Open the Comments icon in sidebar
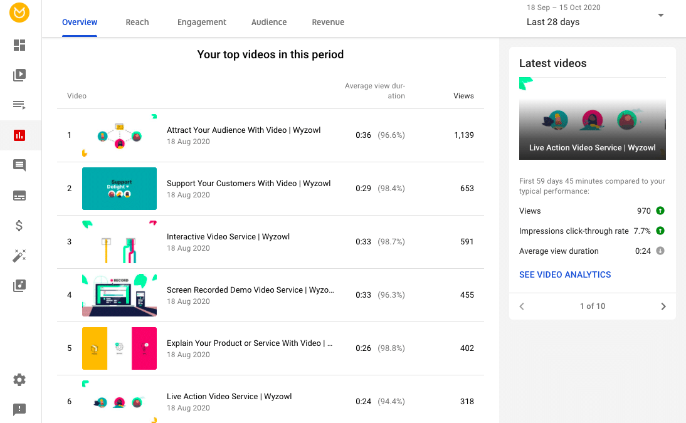This screenshot has height=423, width=686. coord(19,165)
